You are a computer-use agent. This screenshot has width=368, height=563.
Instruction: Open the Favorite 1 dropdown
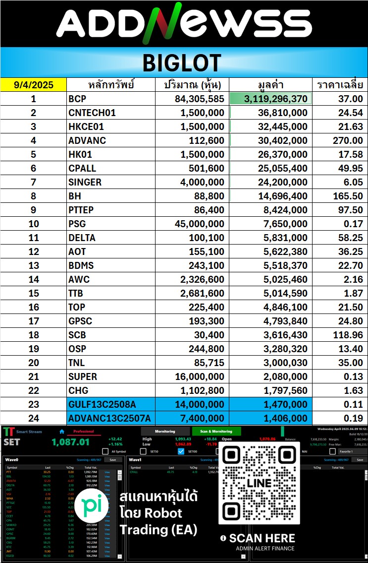(353, 451)
